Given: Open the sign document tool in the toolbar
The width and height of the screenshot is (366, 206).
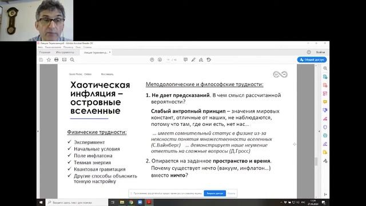Looking at the screenshot, I should click(201, 60).
